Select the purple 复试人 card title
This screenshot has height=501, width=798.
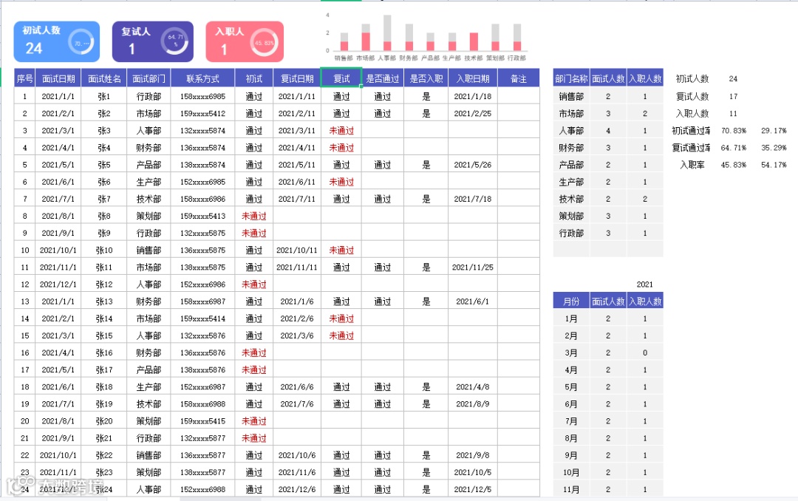(136, 32)
